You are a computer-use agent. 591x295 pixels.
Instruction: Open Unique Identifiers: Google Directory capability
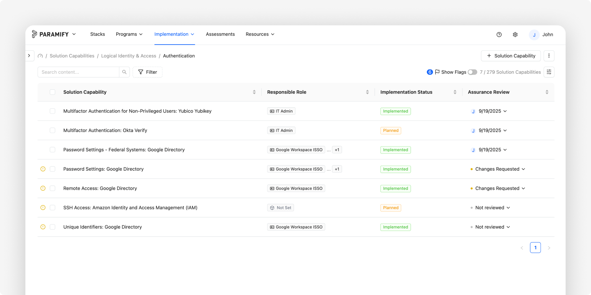[x=102, y=227]
